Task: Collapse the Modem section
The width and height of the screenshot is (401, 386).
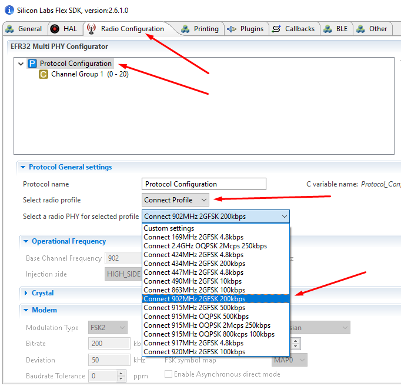Action: [26, 310]
